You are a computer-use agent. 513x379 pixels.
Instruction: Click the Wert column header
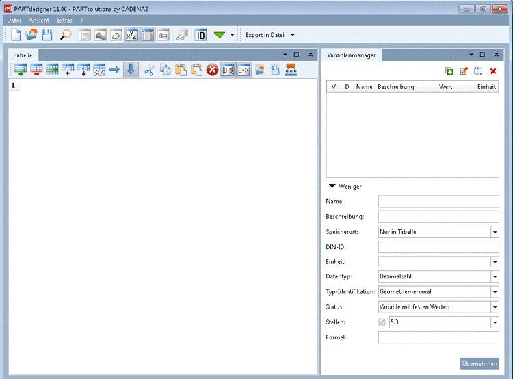[x=445, y=87]
